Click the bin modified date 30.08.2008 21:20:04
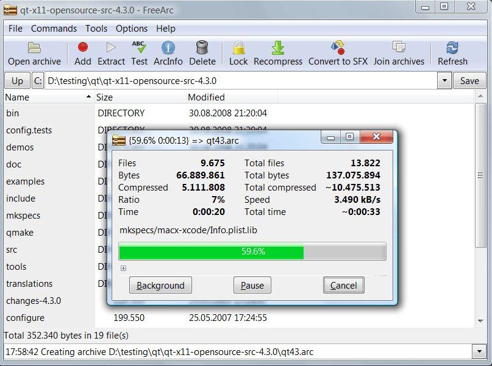The width and height of the screenshot is (492, 366). tap(228, 113)
